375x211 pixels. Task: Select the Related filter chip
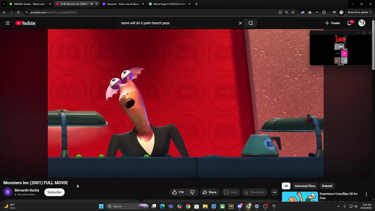point(327,186)
